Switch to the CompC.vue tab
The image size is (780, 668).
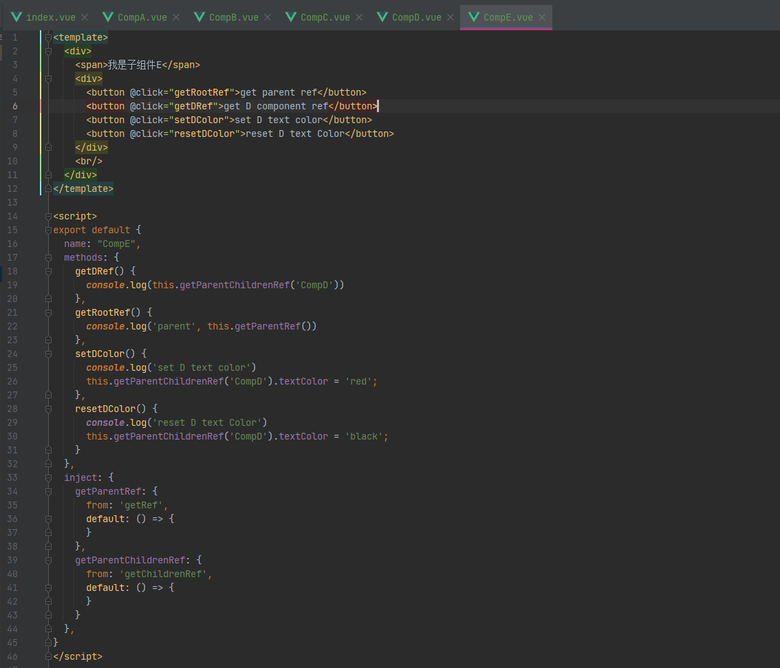[325, 17]
